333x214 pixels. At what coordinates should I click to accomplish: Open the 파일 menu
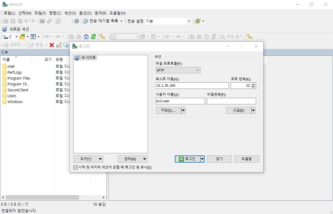(x=40, y=13)
